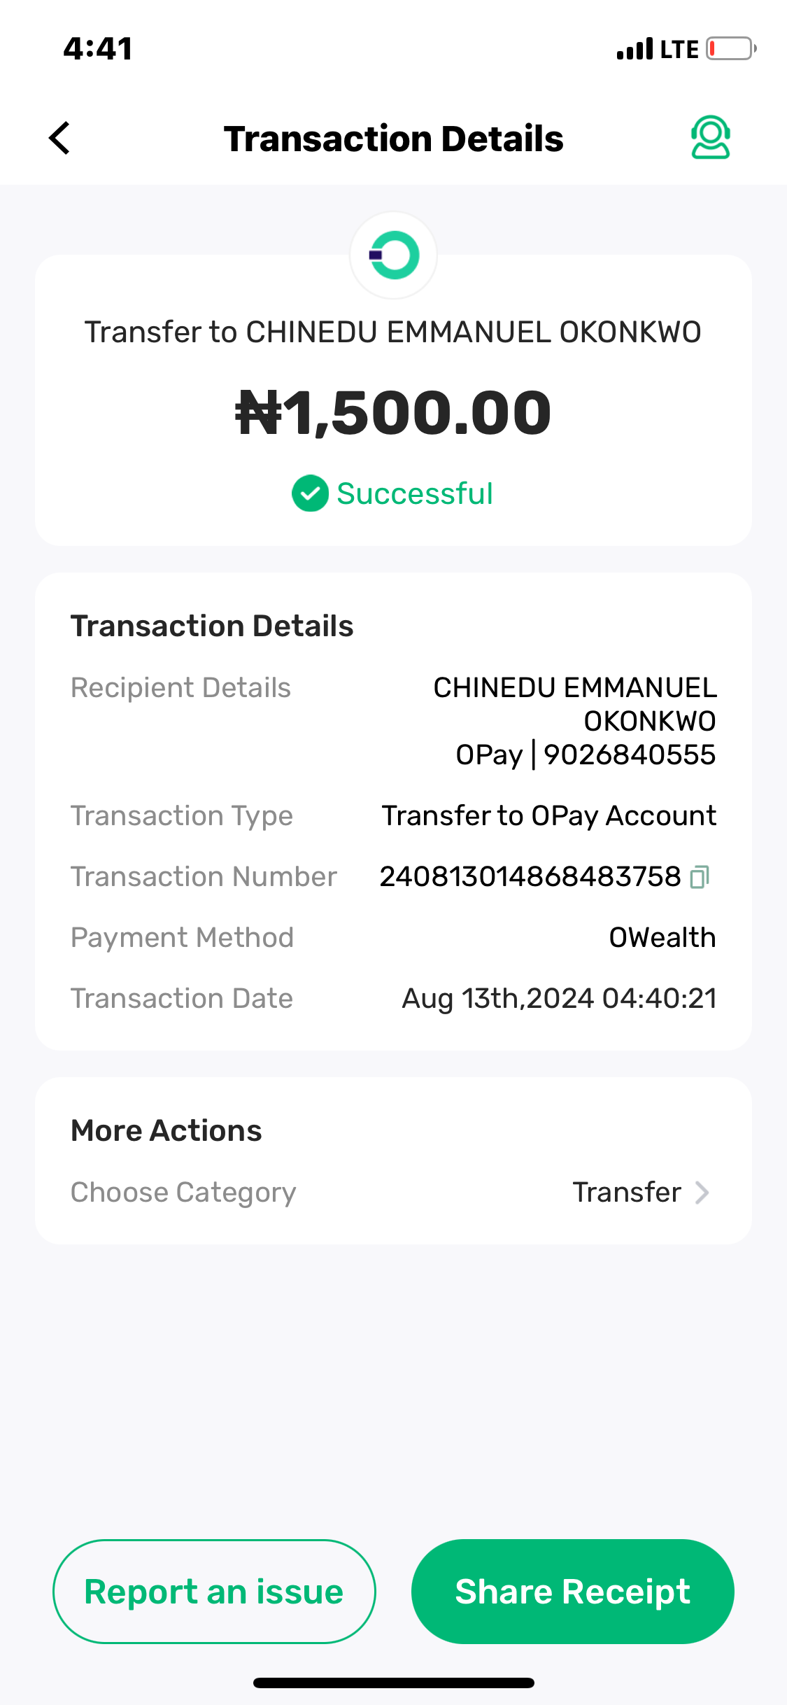Open the Transfer category selector
Viewport: 787px width, 1705px height.
coord(627,1193)
